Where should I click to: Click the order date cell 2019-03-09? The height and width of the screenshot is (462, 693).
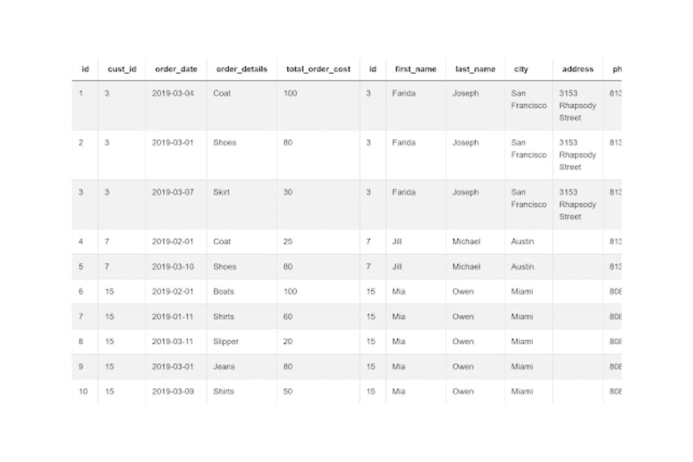(173, 392)
